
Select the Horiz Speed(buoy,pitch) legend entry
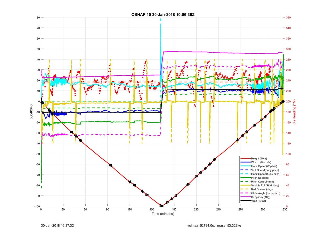(266, 174)
